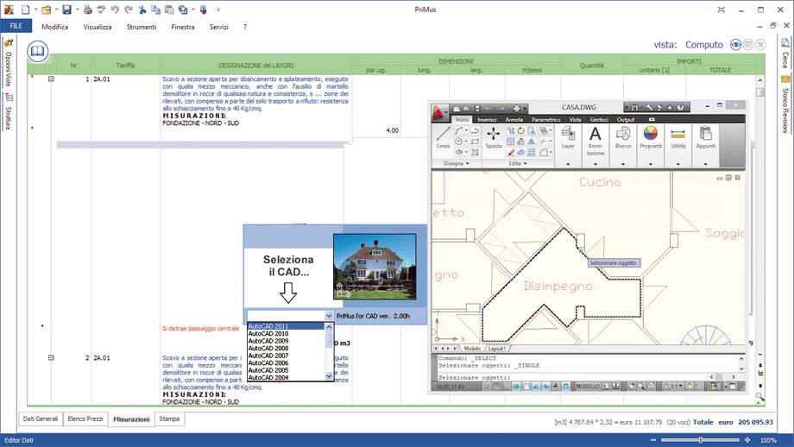Click the Paste clipboard icon in PriMus toolbar
Viewport: 794px width, 447px height.
pyautogui.click(x=169, y=9)
